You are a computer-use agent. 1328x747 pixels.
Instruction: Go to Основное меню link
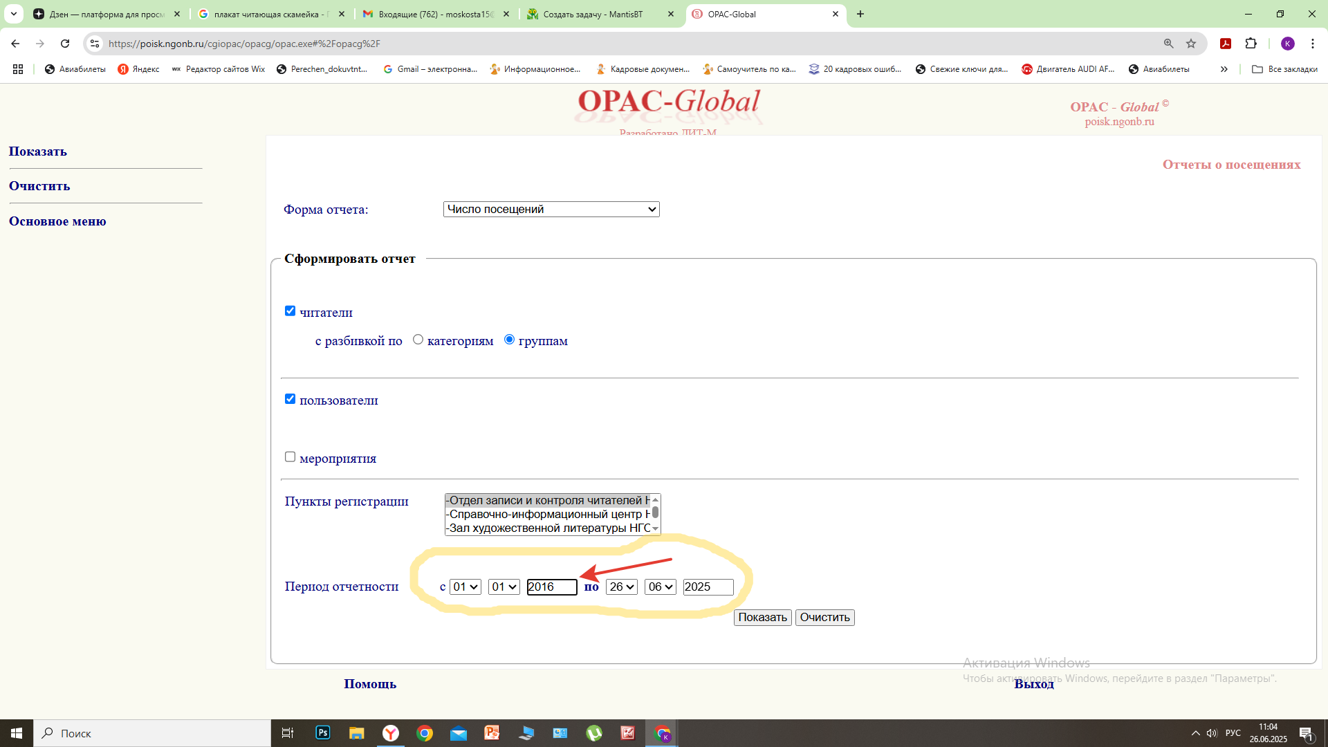pos(57,221)
